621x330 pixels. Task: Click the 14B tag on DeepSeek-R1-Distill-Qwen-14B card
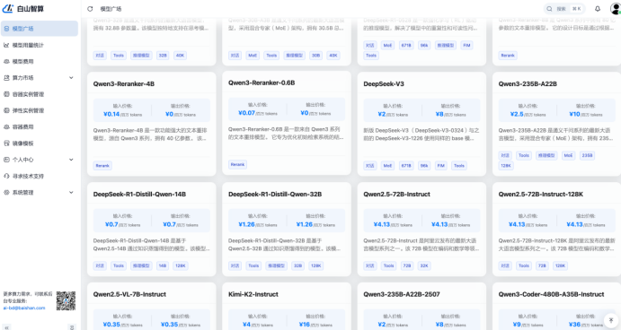tap(163, 265)
